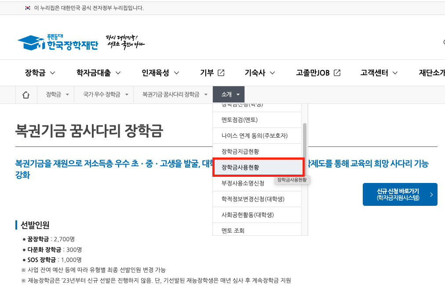Image resolution: width=445 pixels, height=296 pixels.
Task: Select 장학금지급현황 from the dropdown list
Action: coord(241,152)
